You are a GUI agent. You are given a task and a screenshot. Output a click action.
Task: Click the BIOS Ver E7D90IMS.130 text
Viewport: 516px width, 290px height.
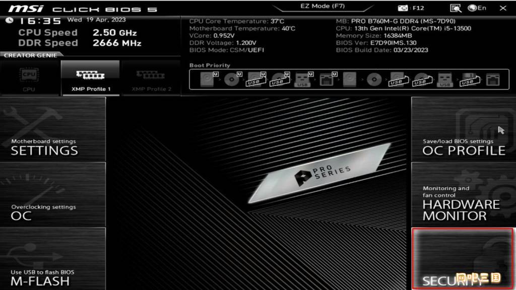[376, 43]
